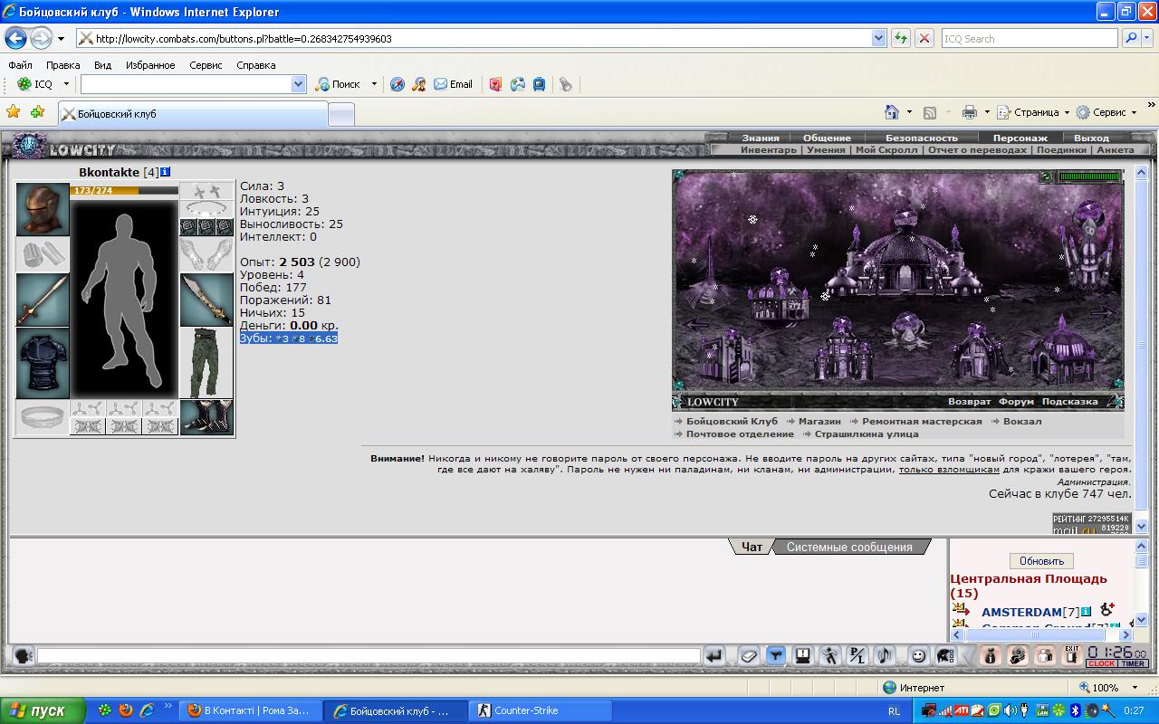Open recent pages dropdown beside Forward

click(61, 39)
